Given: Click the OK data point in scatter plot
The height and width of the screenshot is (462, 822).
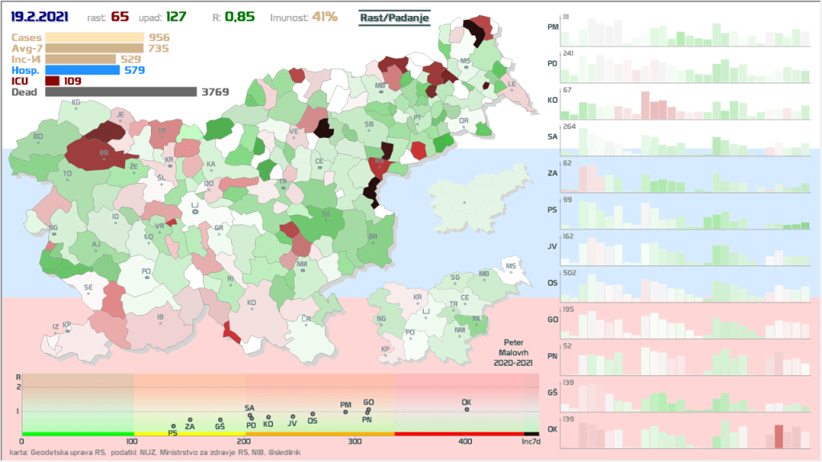Looking at the screenshot, I should point(466,409).
